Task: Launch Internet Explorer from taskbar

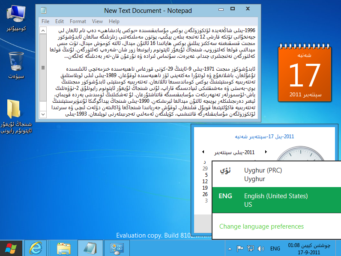Action: tap(36, 248)
